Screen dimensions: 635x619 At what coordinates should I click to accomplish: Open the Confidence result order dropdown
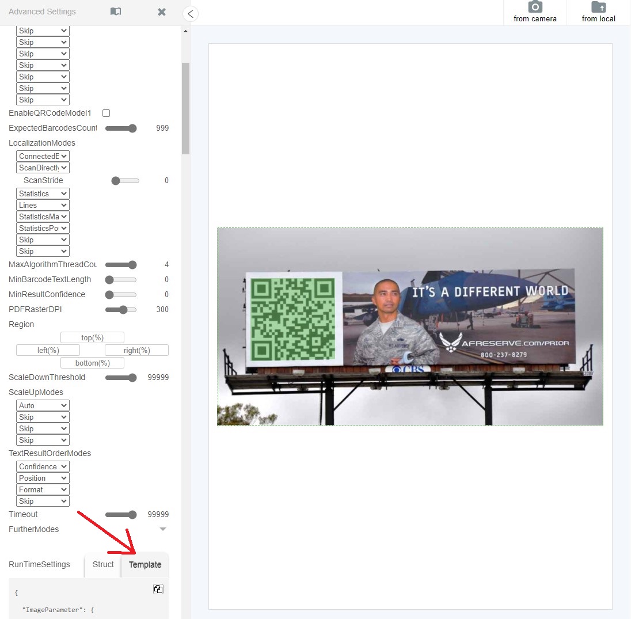tap(43, 466)
